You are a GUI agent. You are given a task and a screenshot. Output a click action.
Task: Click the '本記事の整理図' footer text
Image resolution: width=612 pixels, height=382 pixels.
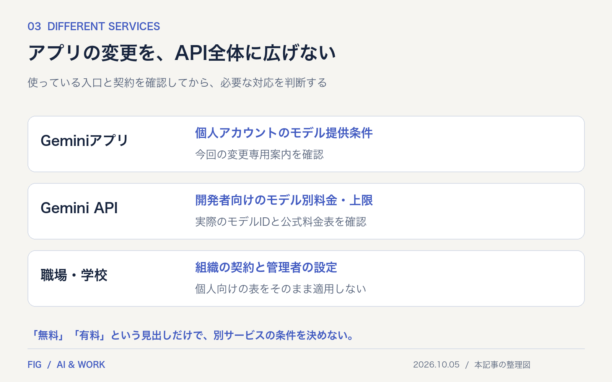pyautogui.click(x=502, y=365)
